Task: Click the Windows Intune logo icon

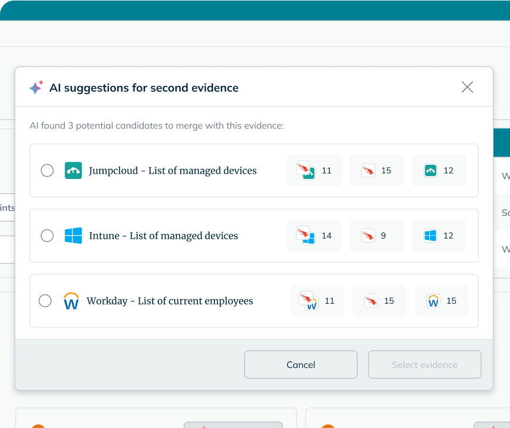Action: tap(73, 235)
